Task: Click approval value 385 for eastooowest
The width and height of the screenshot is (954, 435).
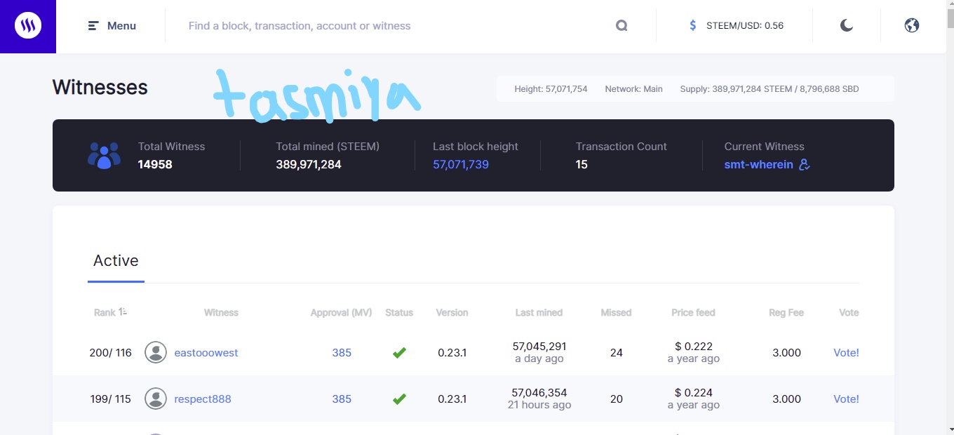Action: pyautogui.click(x=342, y=353)
